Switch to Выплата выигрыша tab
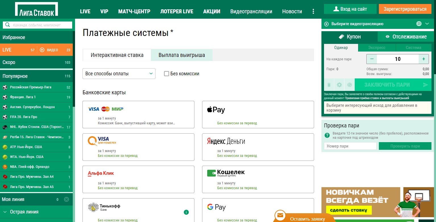436x222 pixels. coord(182,55)
